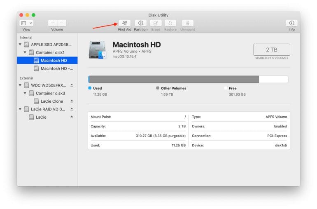
Task: Click the Restore toolbar icon
Action: (170, 23)
